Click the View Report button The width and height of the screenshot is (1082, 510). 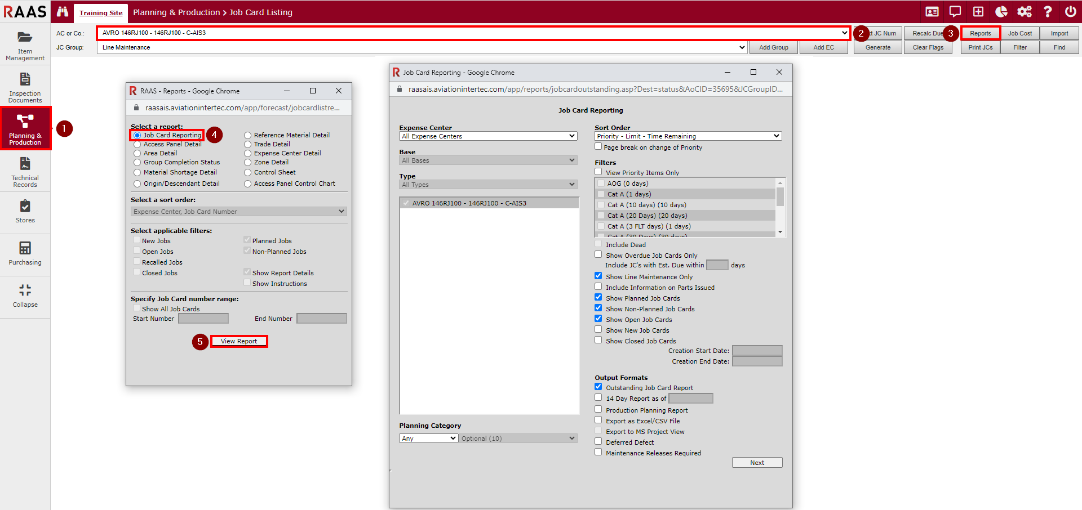point(239,341)
